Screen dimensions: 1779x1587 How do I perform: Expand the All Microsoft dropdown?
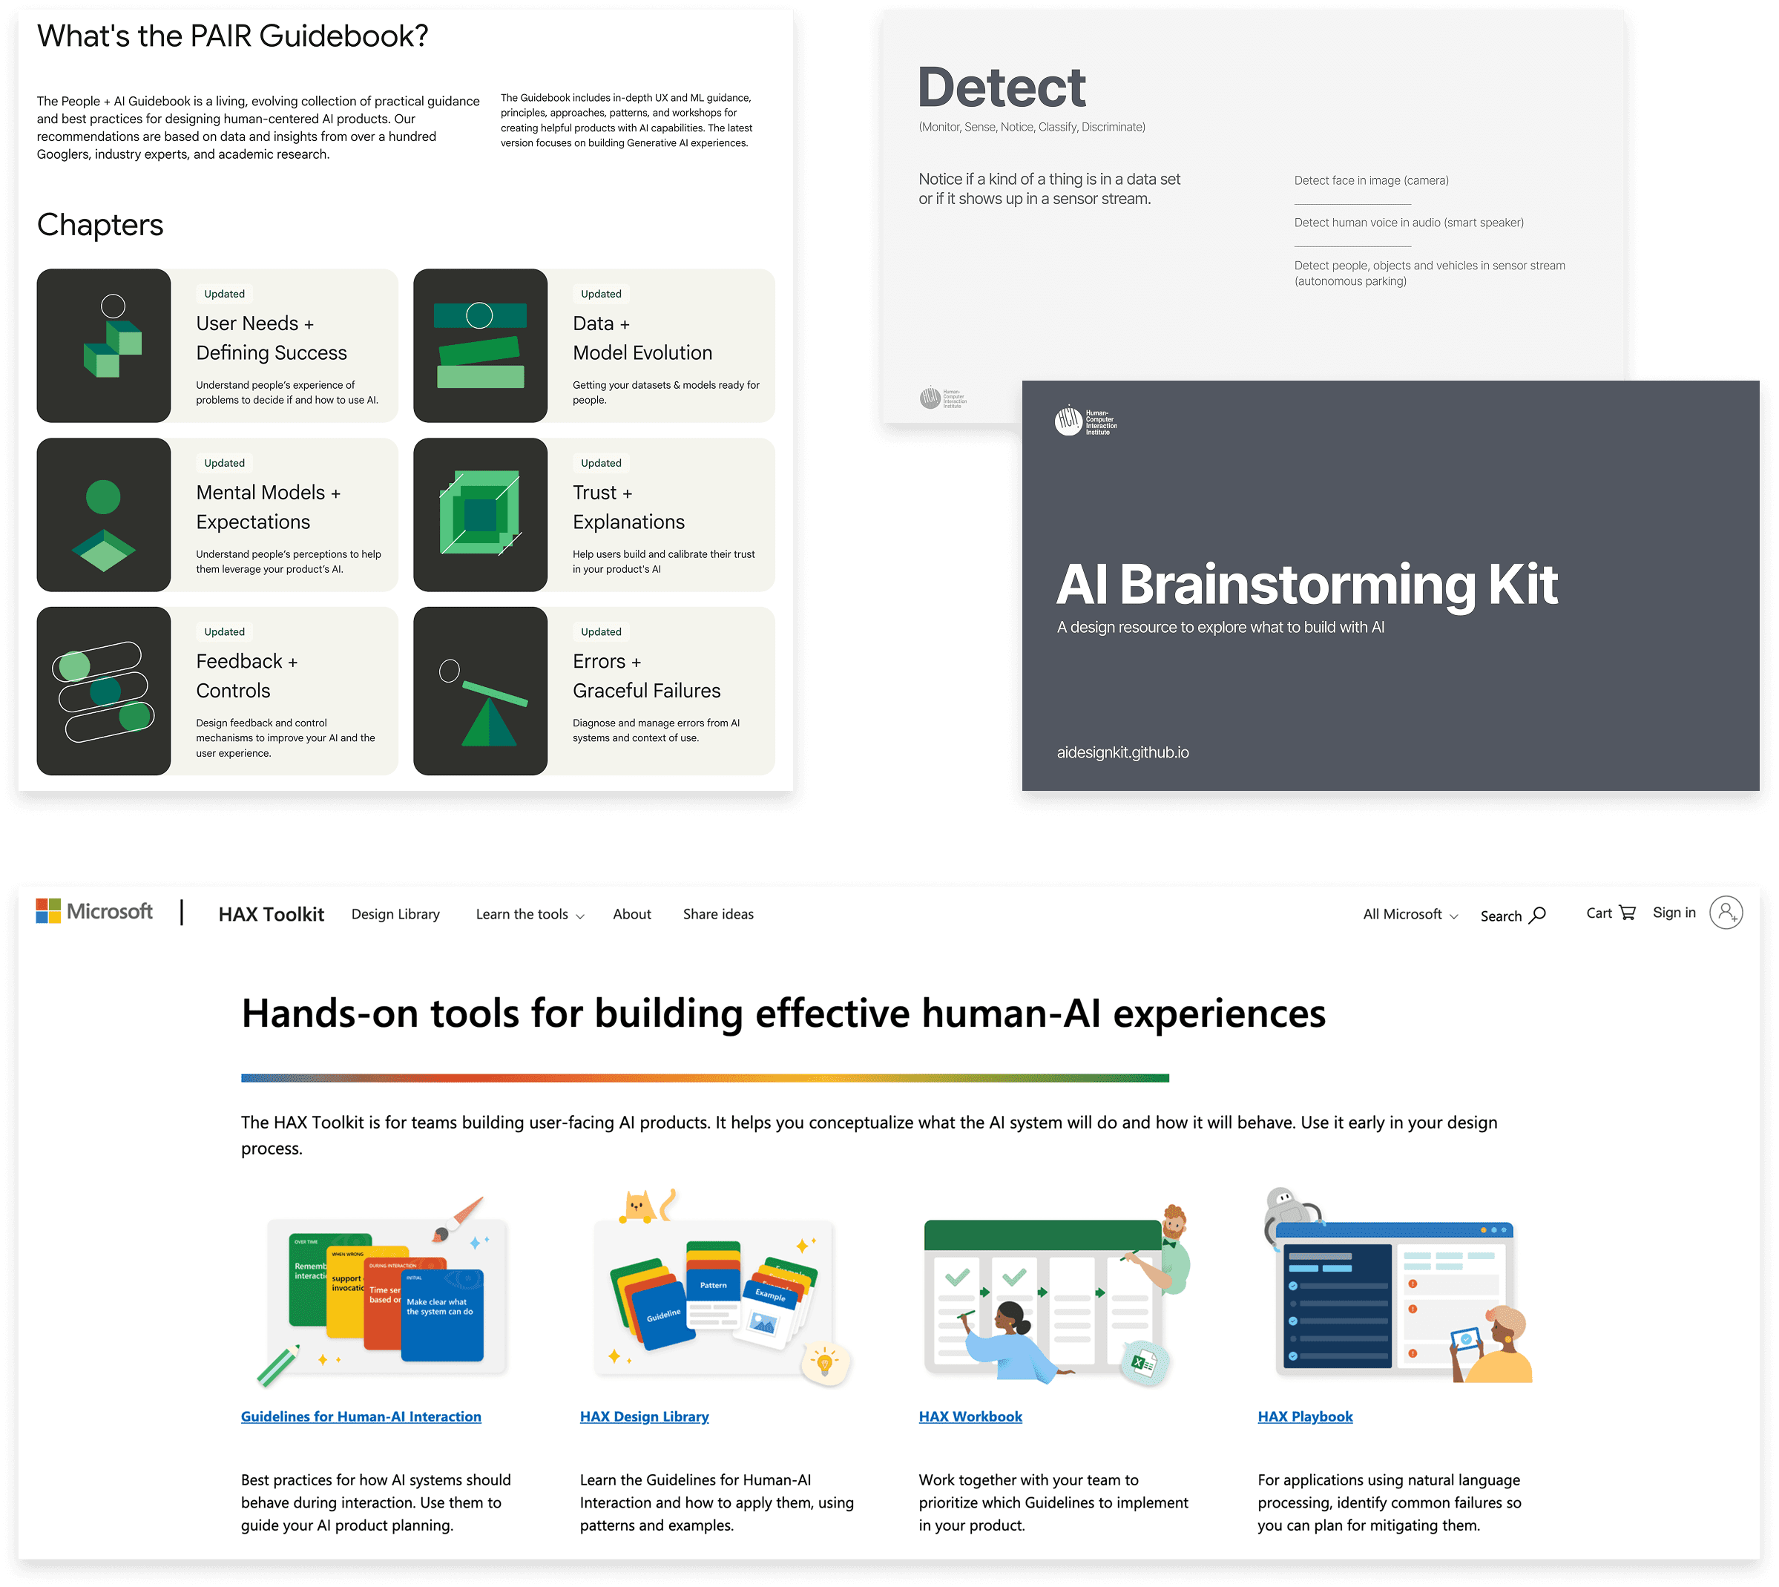tap(1410, 915)
